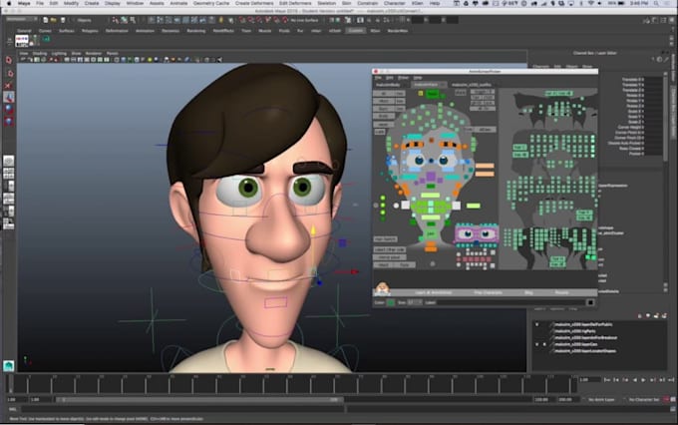The width and height of the screenshot is (678, 425).
Task: Set select by hierarchy mode
Action: point(116,20)
